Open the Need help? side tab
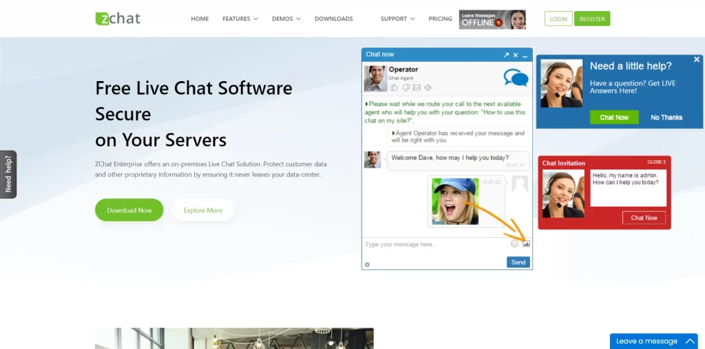Screen dimensions: 705x349 click(x=8, y=174)
